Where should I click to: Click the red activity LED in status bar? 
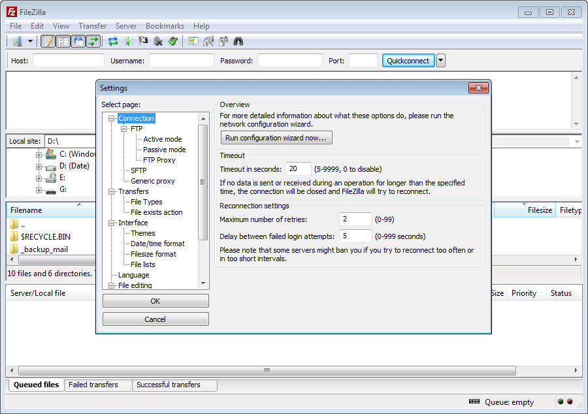click(570, 402)
